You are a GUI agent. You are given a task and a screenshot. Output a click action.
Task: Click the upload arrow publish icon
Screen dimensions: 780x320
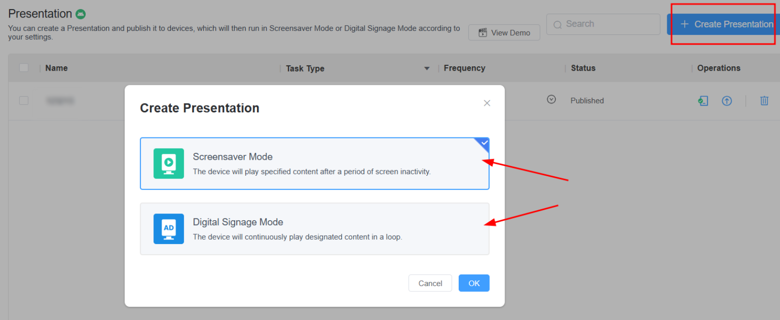click(727, 101)
